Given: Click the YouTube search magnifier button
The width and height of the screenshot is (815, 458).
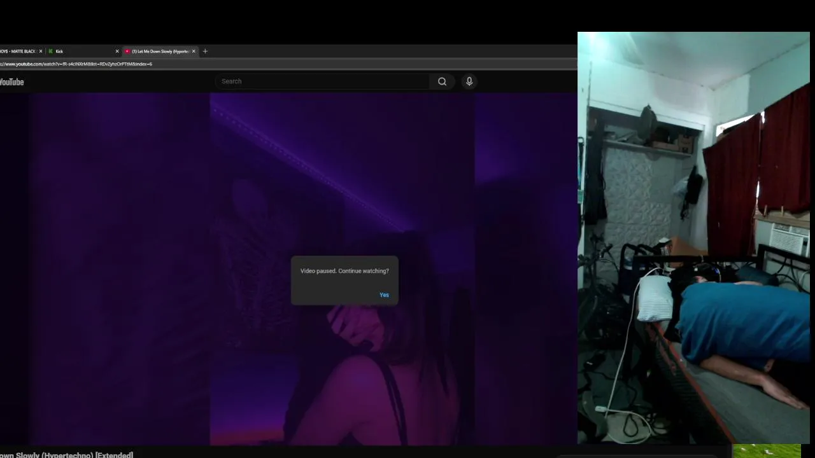Looking at the screenshot, I should pyautogui.click(x=442, y=81).
